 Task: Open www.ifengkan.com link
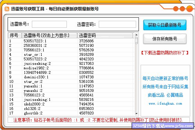[x=165, y=103]
